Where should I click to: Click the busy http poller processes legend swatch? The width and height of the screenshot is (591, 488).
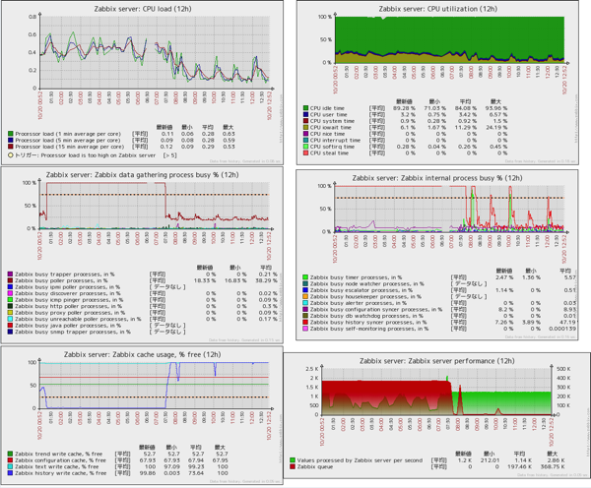pyautogui.click(x=10, y=306)
